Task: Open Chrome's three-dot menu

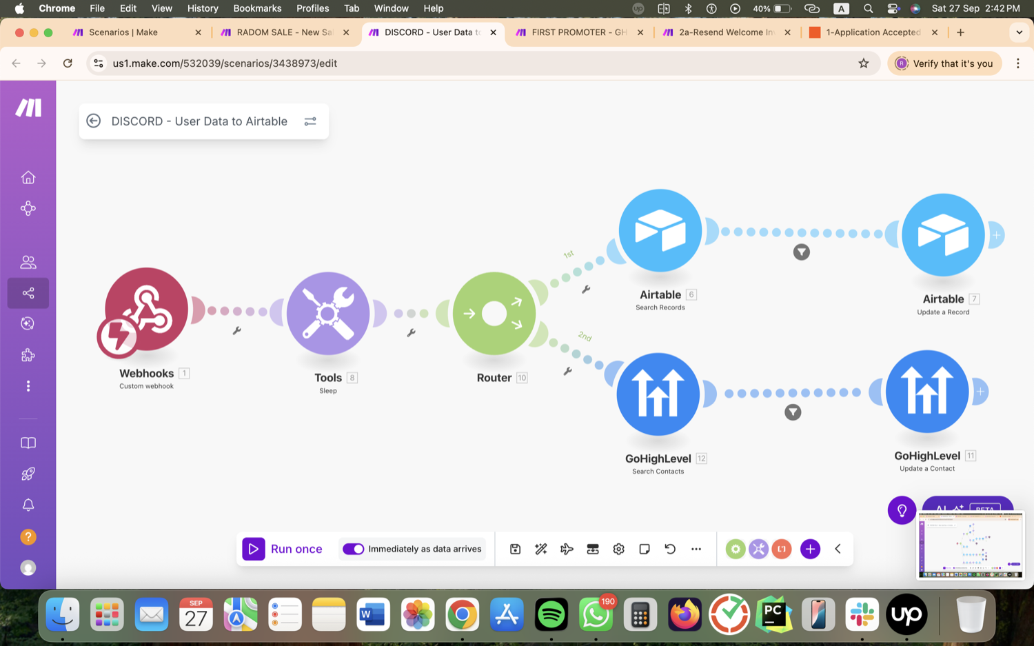Action: pos(1018,63)
